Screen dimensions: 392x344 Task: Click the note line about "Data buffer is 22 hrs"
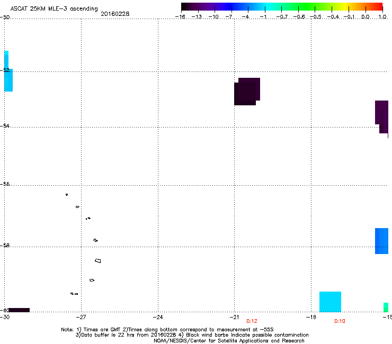[192, 335]
